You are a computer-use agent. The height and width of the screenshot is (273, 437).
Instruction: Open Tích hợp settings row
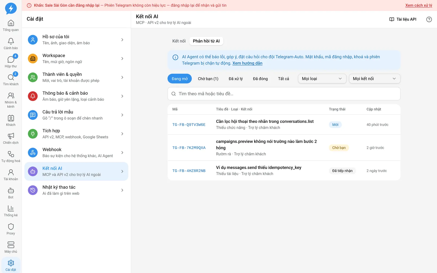[76, 134]
